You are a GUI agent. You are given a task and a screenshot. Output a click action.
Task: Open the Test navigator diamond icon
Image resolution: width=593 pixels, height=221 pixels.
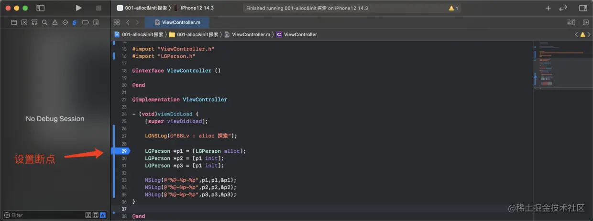(65, 22)
